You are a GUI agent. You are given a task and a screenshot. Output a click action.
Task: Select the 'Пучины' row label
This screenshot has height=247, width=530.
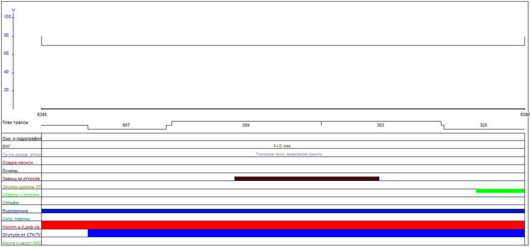[9, 170]
